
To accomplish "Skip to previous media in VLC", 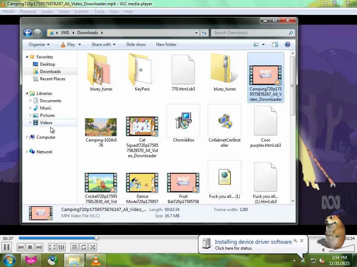I will (x=21, y=247).
